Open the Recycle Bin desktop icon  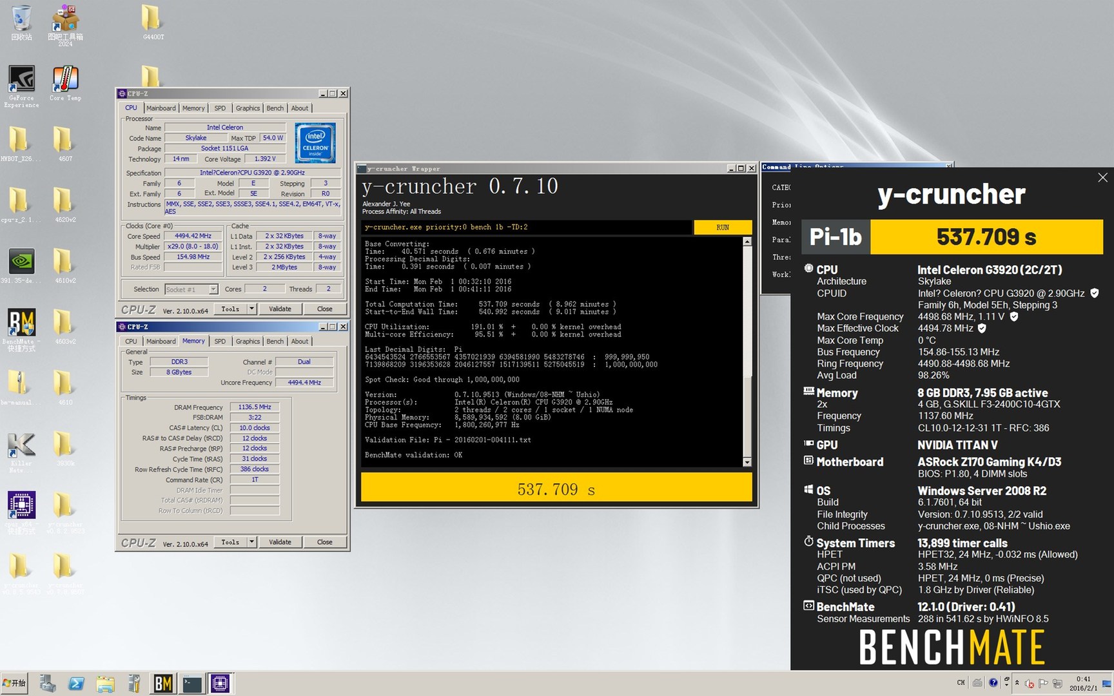coord(21,23)
